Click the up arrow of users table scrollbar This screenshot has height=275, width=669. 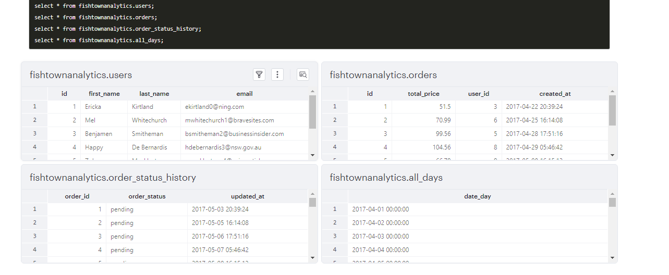313,91
